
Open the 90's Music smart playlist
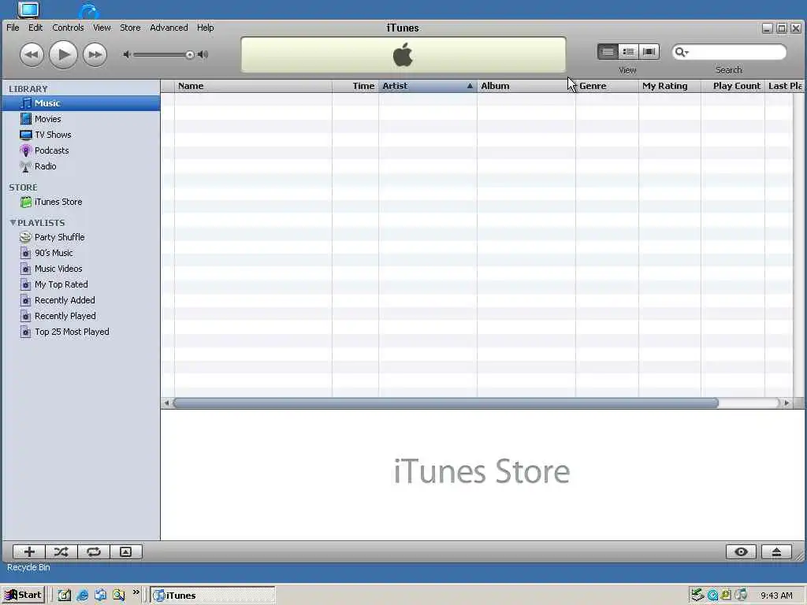pos(81,253)
